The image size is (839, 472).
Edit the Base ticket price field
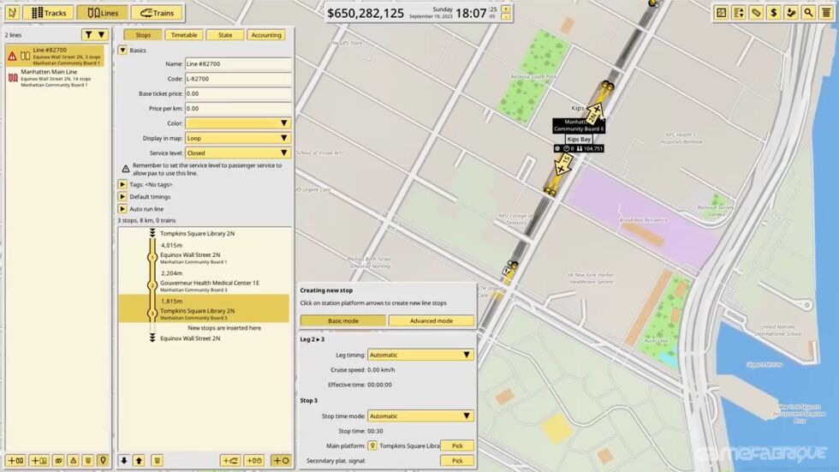pyautogui.click(x=238, y=93)
